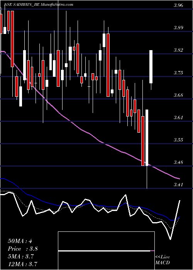Screen dimensions: 193x270
Task: Click the Price : 3.8 readout
Action: tap(23, 249)
